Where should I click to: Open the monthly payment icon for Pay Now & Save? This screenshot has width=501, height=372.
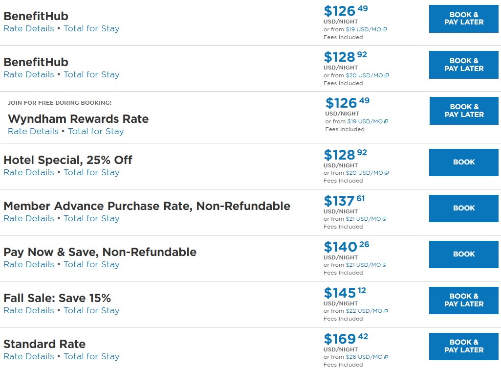(385, 265)
